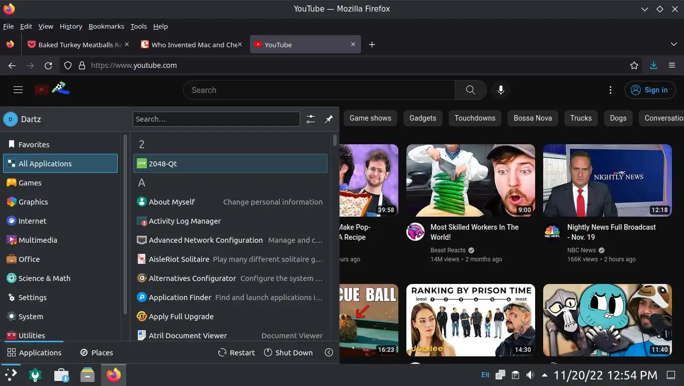Open more leave options arrow in launcher
Viewport: 684px width, 386px height.
tap(329, 352)
